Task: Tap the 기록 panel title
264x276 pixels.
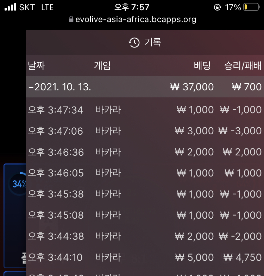Action: tap(153, 42)
